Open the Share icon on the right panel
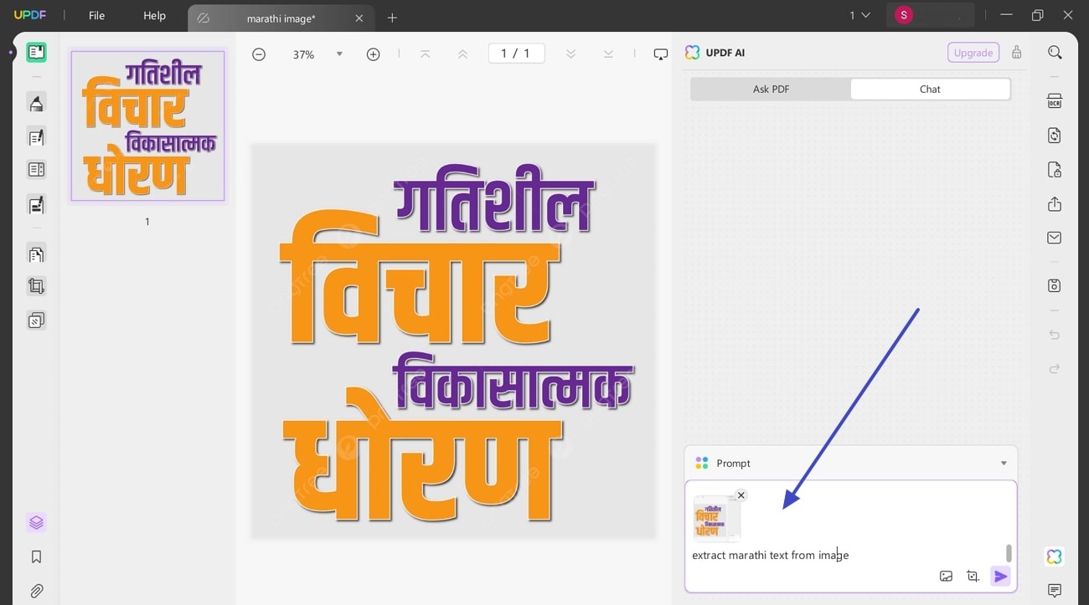Image resolution: width=1089 pixels, height=605 pixels. click(1055, 203)
